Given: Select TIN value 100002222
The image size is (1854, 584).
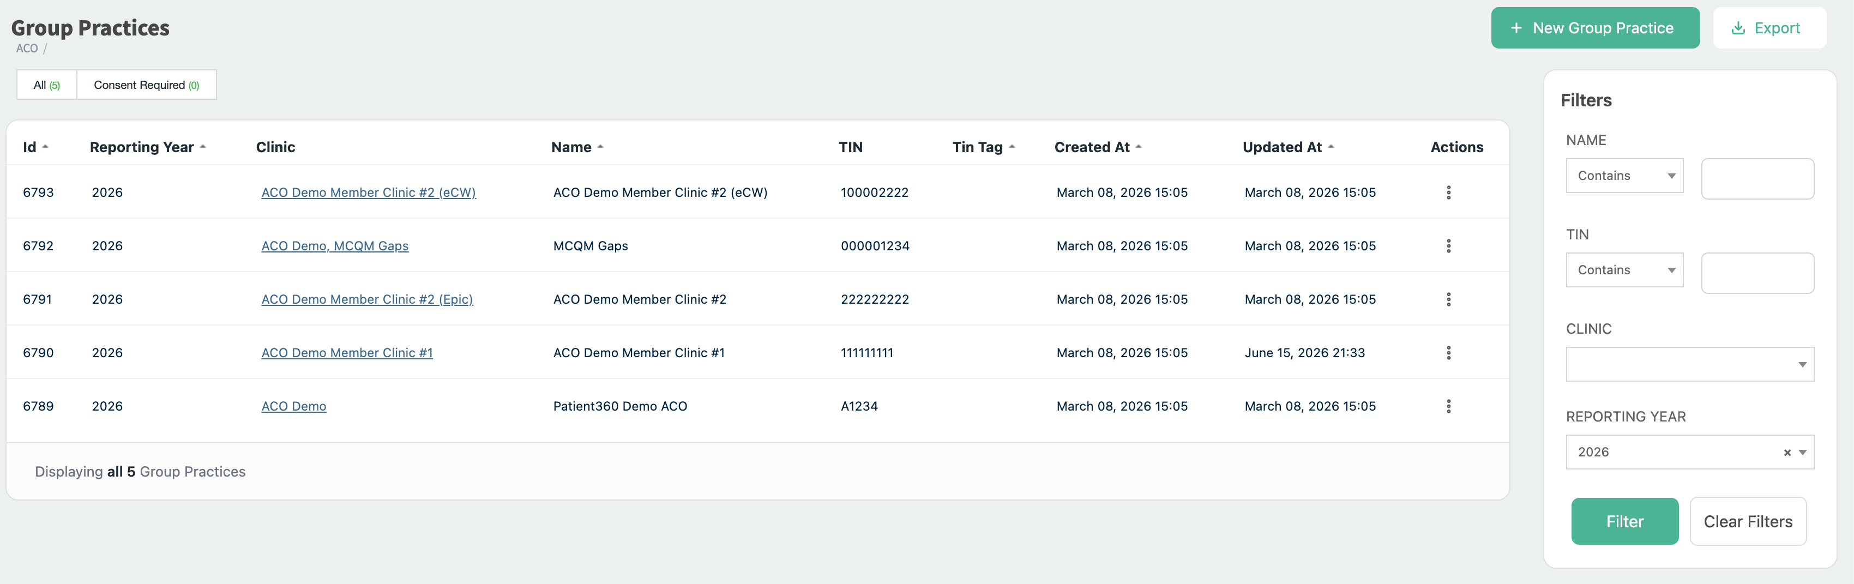Looking at the screenshot, I should (875, 192).
